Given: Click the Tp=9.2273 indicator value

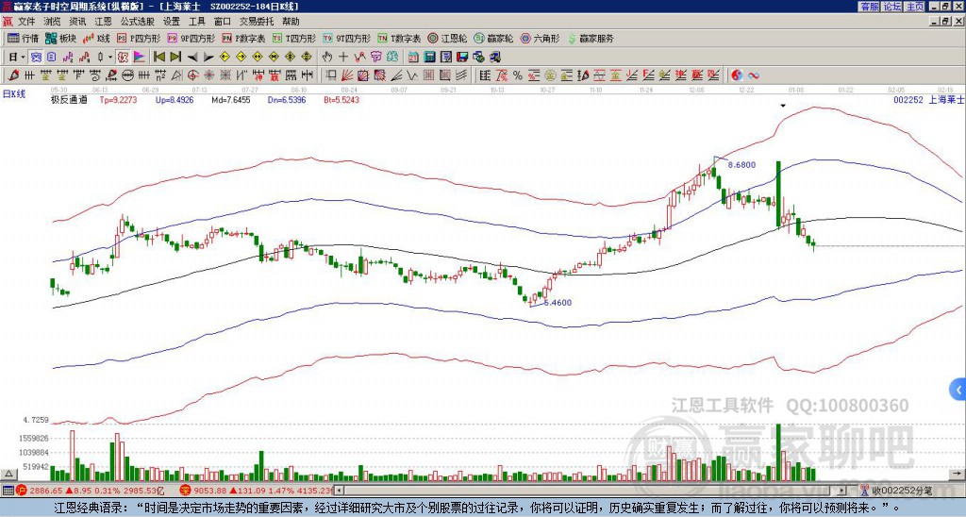Looking at the screenshot, I should coord(118,99).
